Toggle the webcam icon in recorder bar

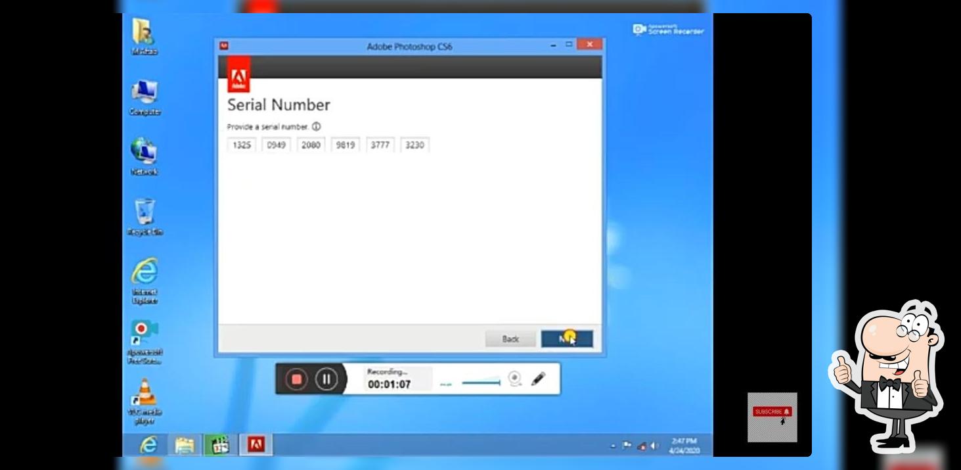point(515,379)
